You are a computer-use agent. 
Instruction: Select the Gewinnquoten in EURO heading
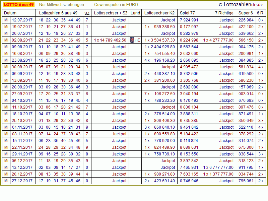tap(116, 5)
